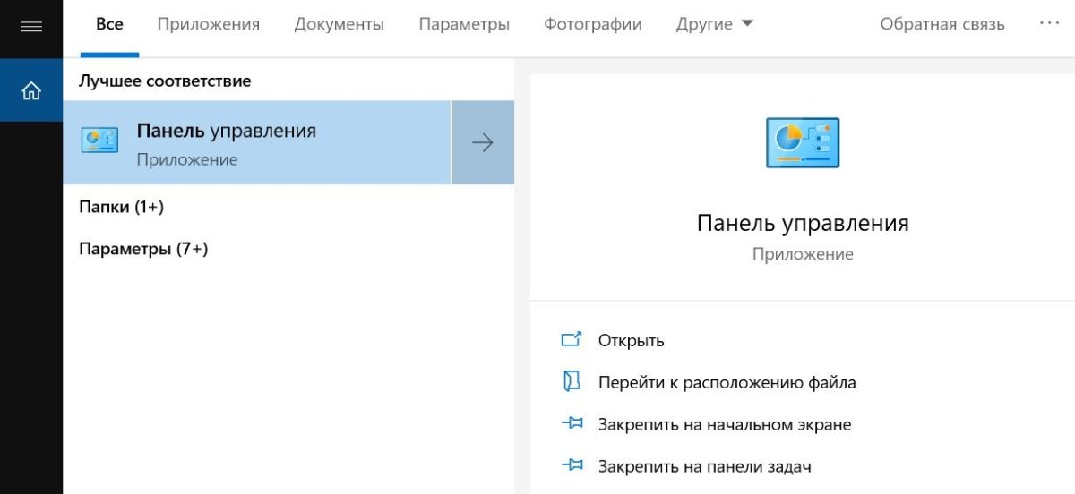
Task: Click the pin icon beside Закрепить на начальном экране
Action: (x=572, y=424)
